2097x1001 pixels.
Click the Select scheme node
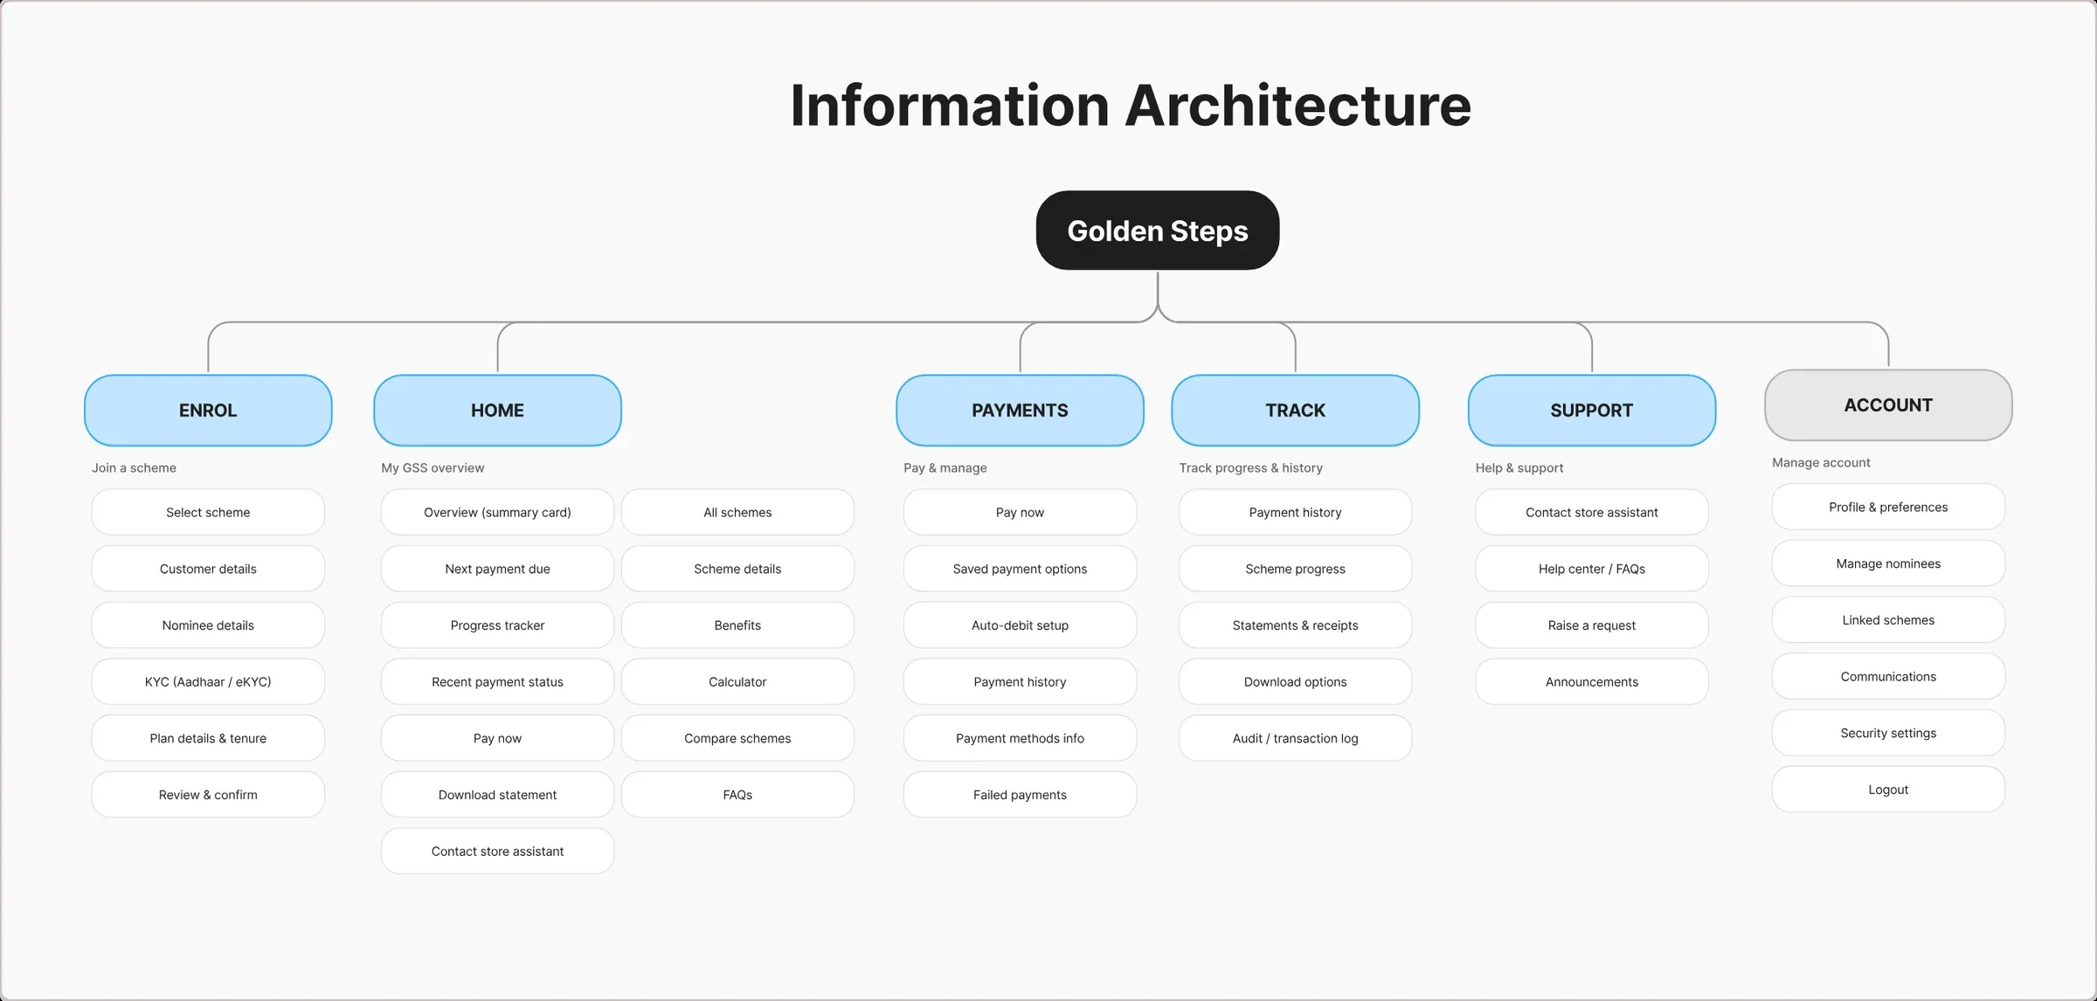[208, 512]
